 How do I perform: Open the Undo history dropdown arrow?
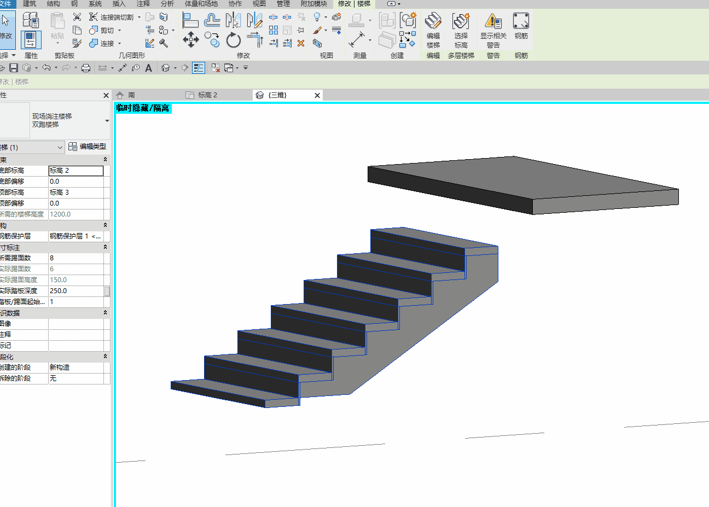[56, 68]
